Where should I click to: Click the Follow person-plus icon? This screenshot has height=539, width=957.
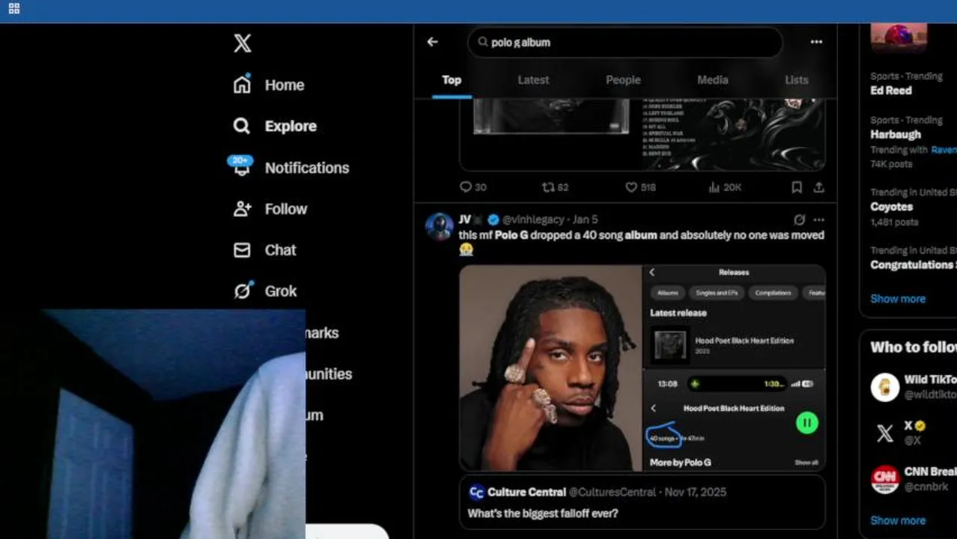[x=242, y=209]
